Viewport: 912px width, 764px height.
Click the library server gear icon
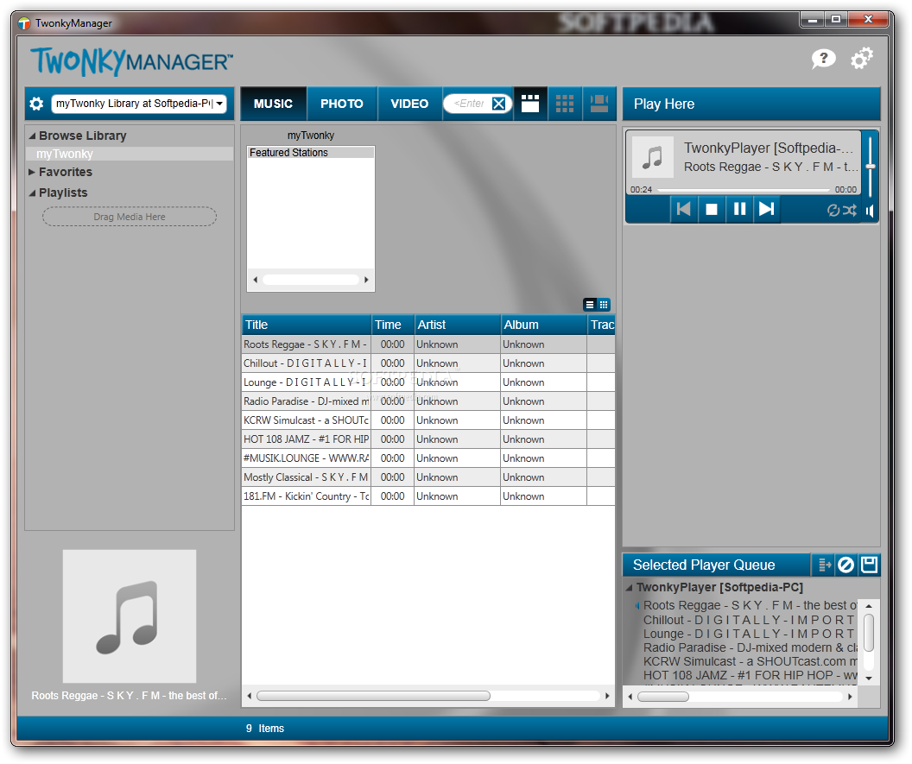coord(36,104)
